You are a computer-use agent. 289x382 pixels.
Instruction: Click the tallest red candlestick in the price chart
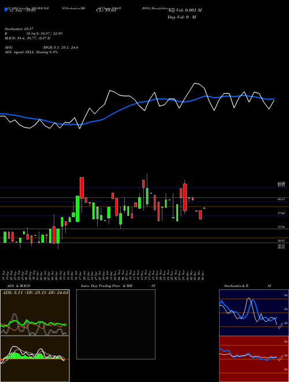[x=185, y=197]
